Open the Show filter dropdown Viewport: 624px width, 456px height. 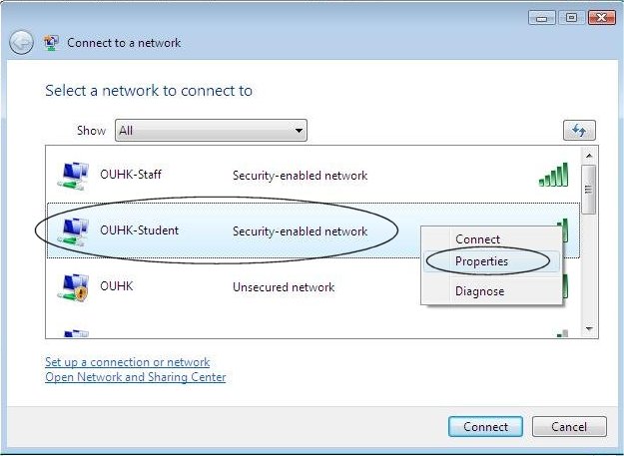(x=212, y=131)
